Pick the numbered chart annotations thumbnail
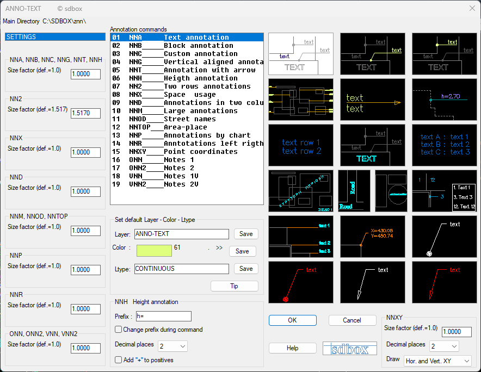The width and height of the screenshot is (481, 372). [x=445, y=191]
